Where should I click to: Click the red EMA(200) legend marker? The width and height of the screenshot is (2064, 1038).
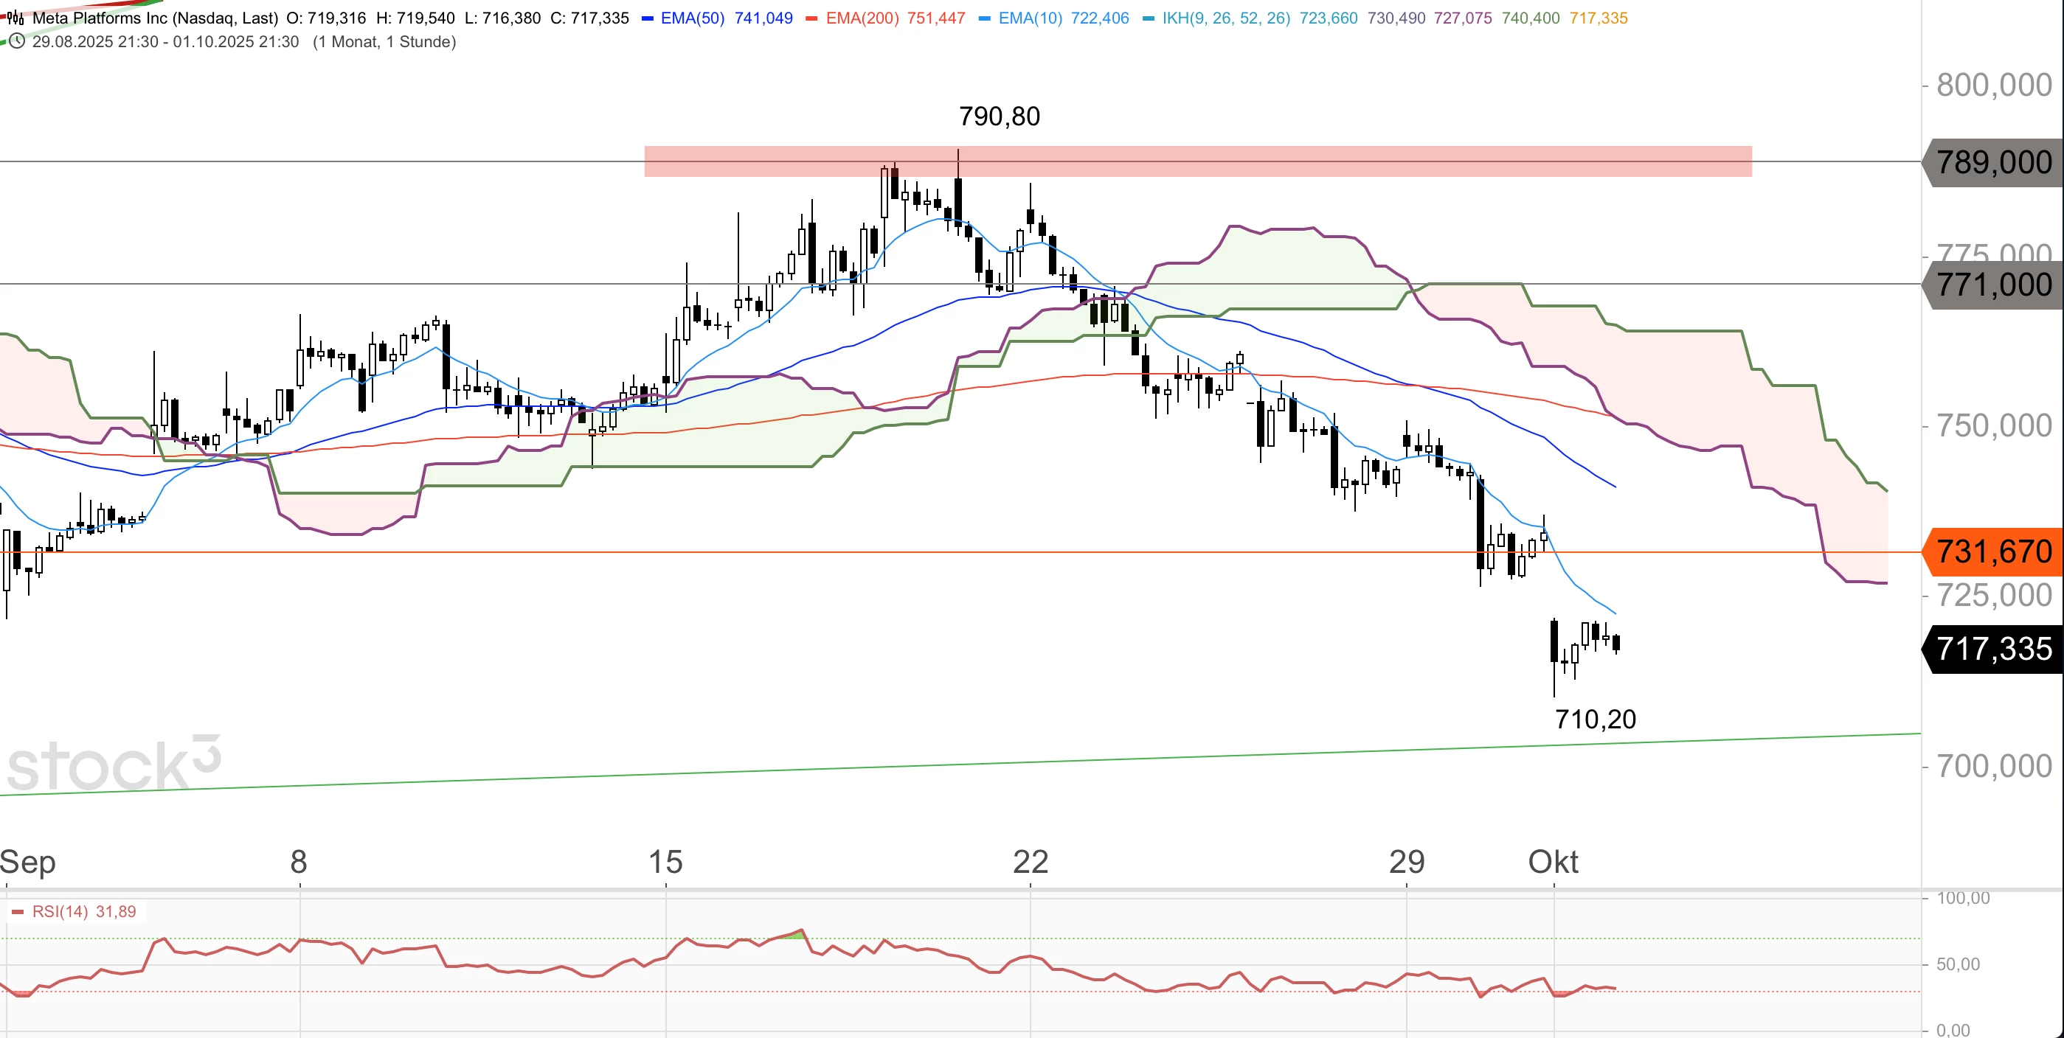811,18
